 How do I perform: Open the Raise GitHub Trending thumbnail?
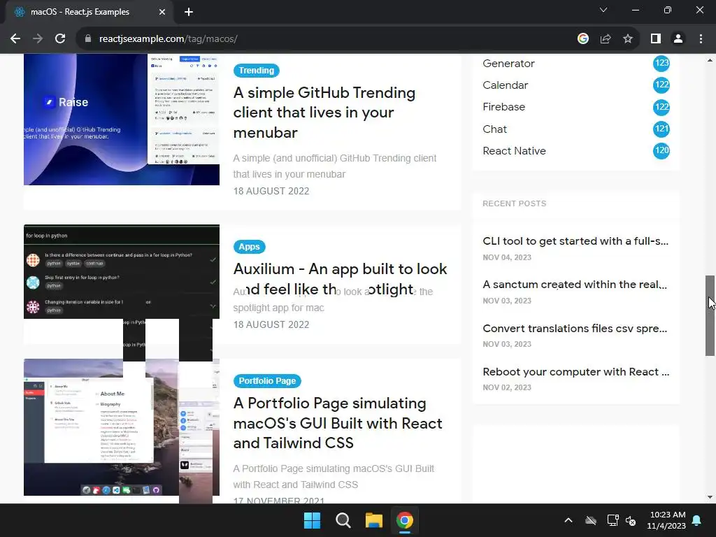(122, 120)
